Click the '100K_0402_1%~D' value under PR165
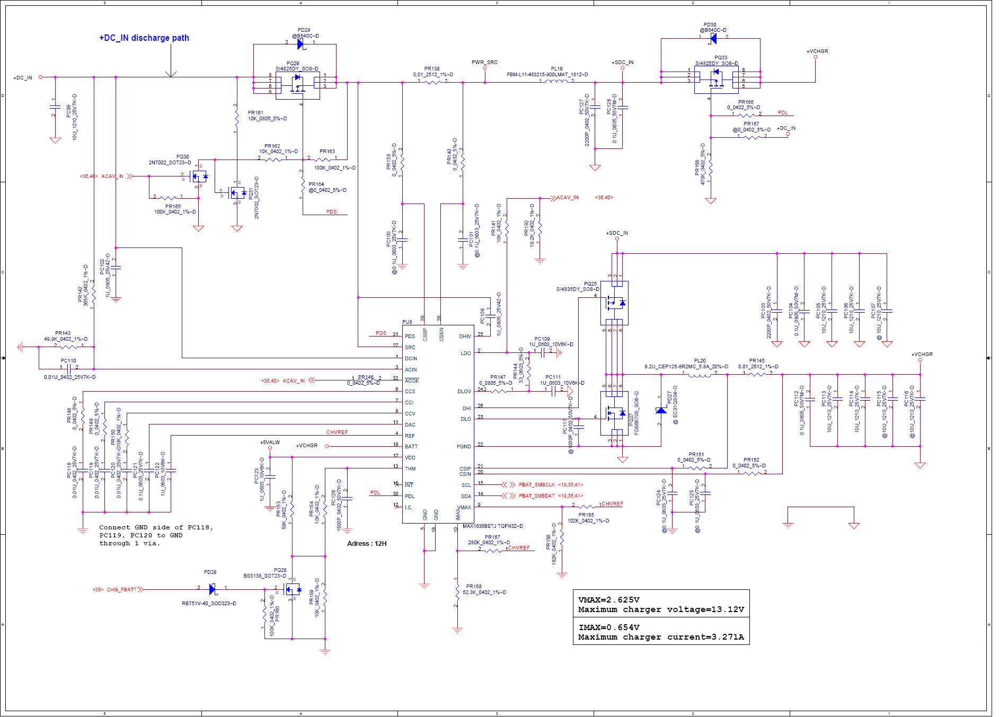Screen dimensions: 999x717 (175, 212)
